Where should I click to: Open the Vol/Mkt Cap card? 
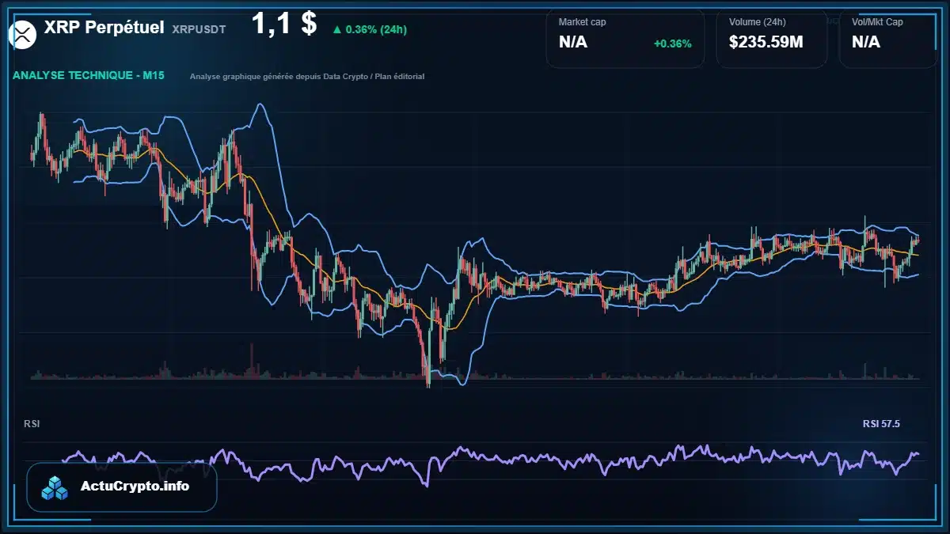888,39
